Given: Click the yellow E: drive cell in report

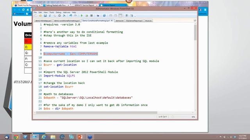Looking at the screenshot, I should coord(28,47).
